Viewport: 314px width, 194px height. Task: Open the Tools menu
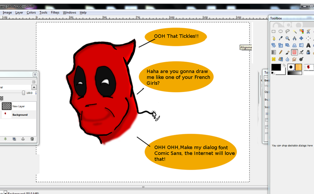coord(43,13)
